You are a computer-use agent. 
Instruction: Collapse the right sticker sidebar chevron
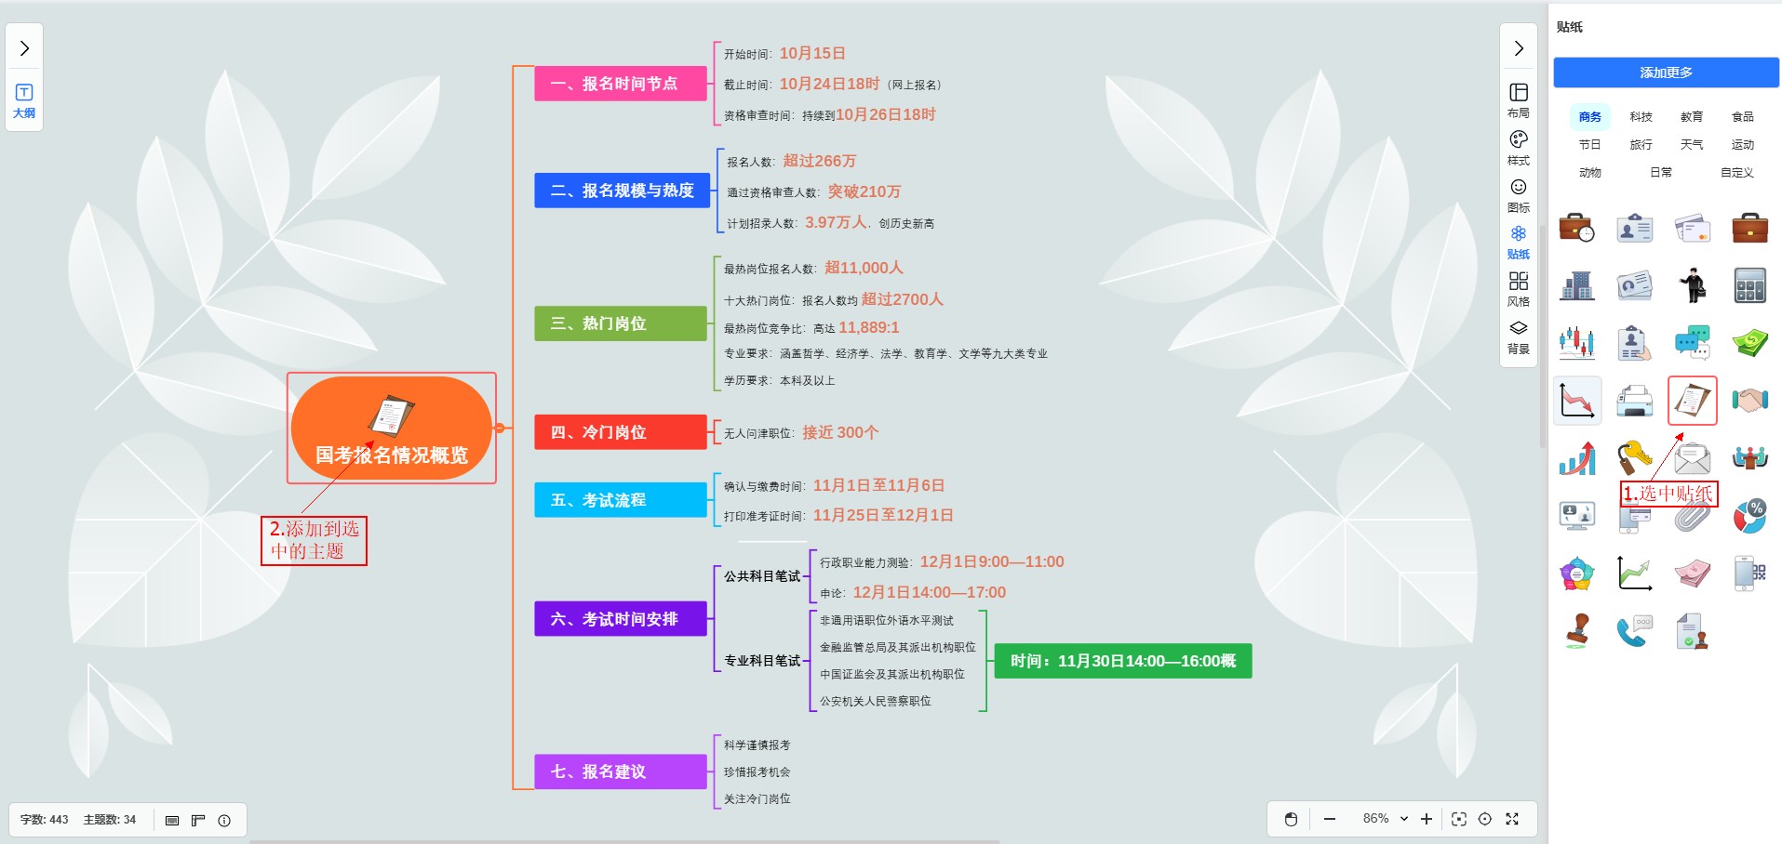click(1518, 48)
